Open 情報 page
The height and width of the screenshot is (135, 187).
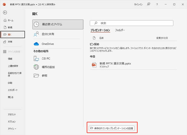[x=10, y=59]
